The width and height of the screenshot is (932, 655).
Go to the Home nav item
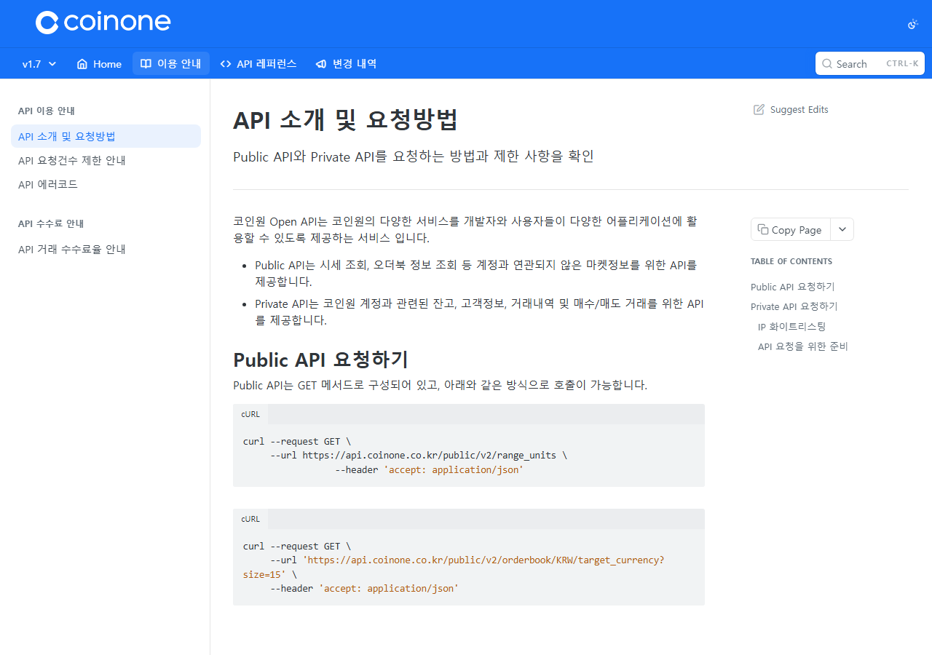99,64
